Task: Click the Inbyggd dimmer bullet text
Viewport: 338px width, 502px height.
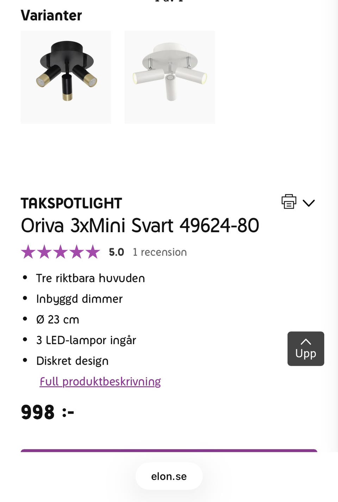Action: pyautogui.click(x=79, y=299)
